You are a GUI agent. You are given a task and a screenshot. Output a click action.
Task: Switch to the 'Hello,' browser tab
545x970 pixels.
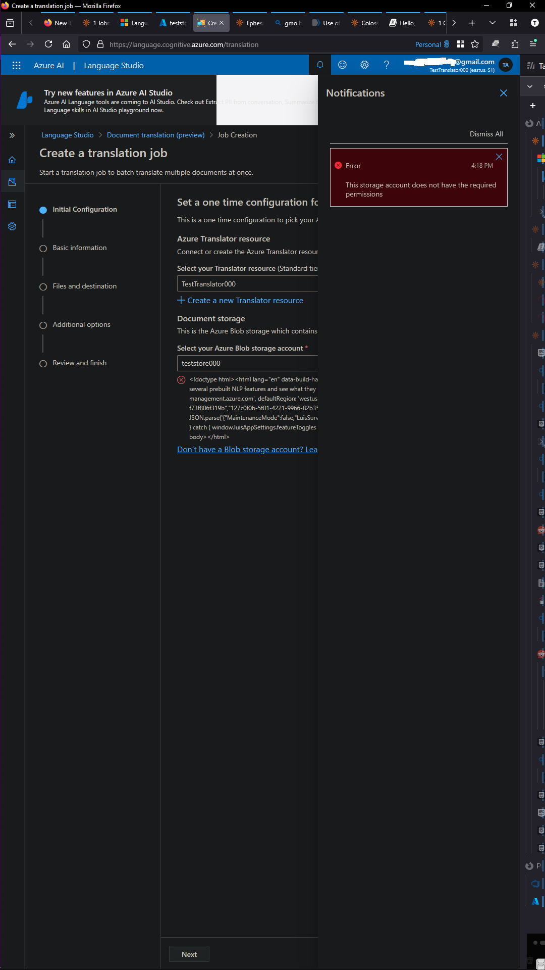coord(403,23)
